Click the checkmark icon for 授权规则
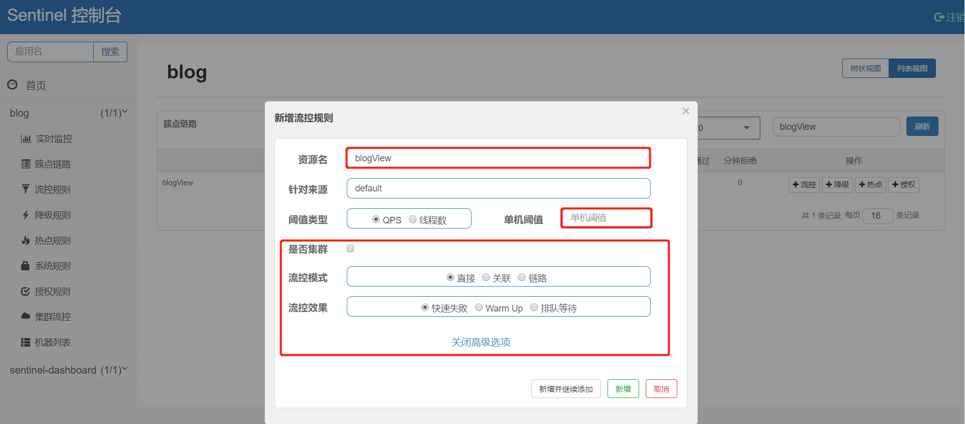The image size is (965, 424). click(x=25, y=291)
